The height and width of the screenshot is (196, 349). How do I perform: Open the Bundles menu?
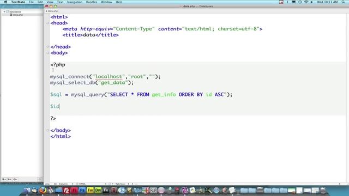pos(92,2)
